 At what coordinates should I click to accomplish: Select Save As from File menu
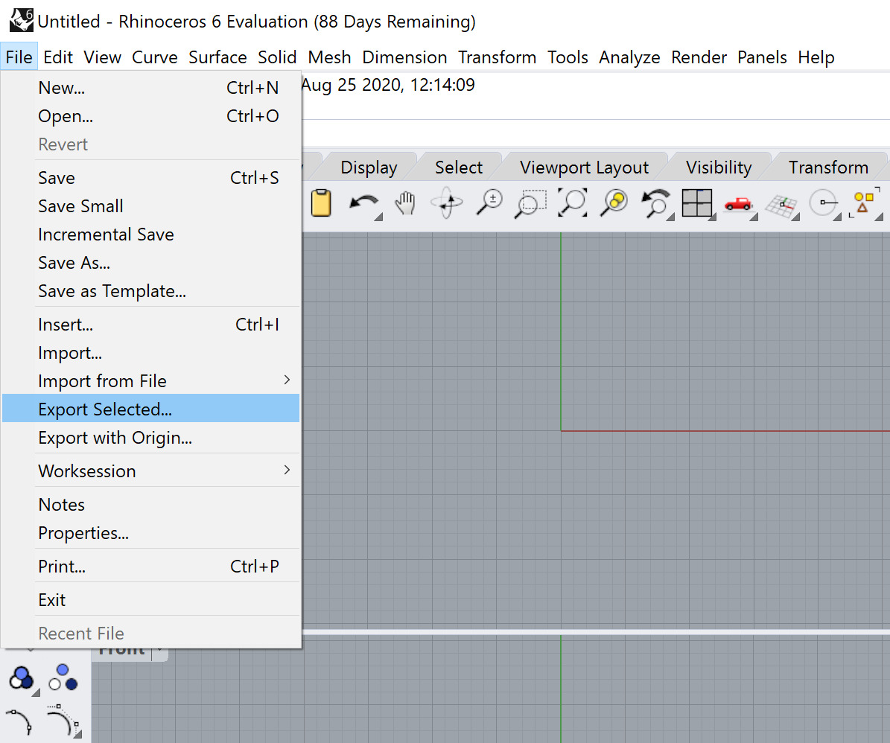(74, 263)
